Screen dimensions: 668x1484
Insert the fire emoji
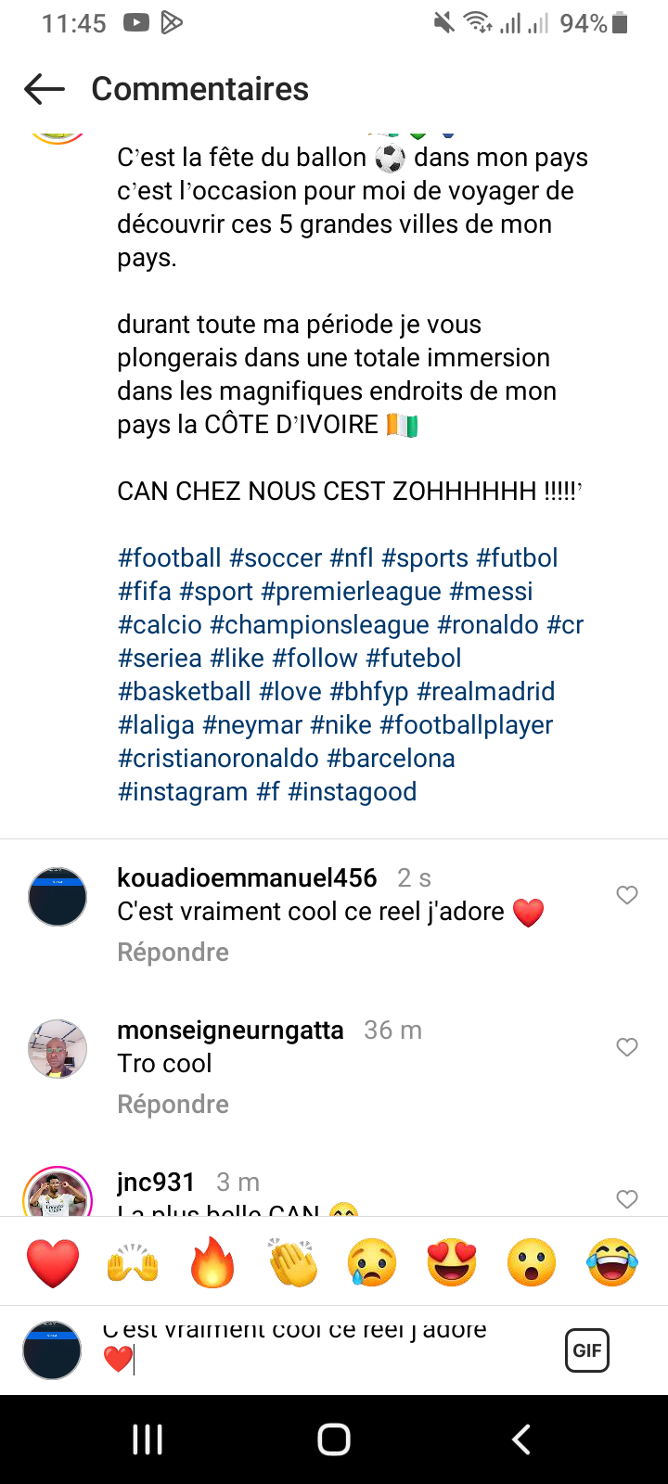(x=212, y=1262)
